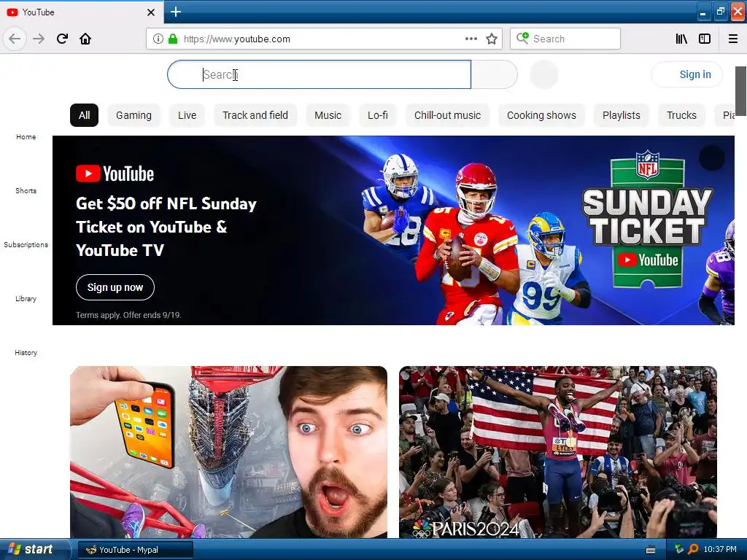Open Shorts in the sidebar
The image size is (747, 560).
click(x=26, y=190)
